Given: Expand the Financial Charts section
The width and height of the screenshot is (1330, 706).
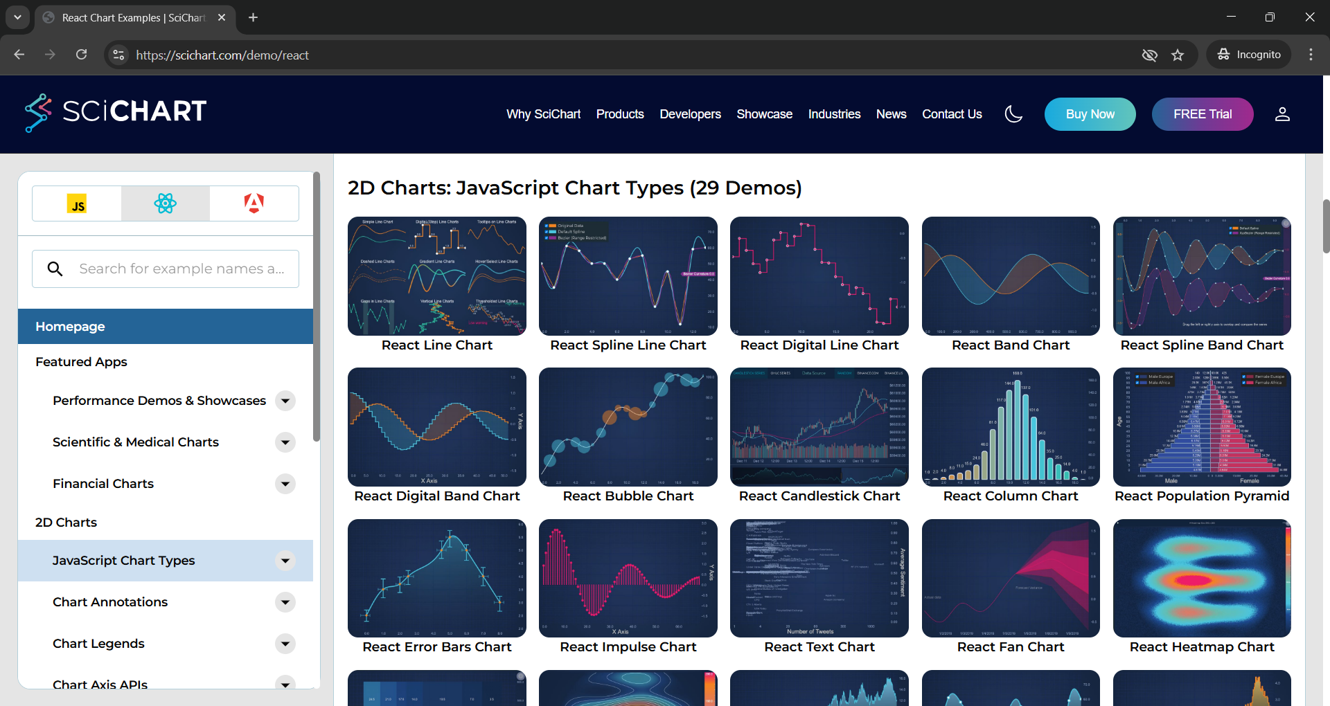Looking at the screenshot, I should [285, 484].
